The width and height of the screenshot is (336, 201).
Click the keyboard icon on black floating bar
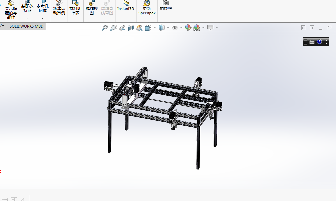pos(312,42)
